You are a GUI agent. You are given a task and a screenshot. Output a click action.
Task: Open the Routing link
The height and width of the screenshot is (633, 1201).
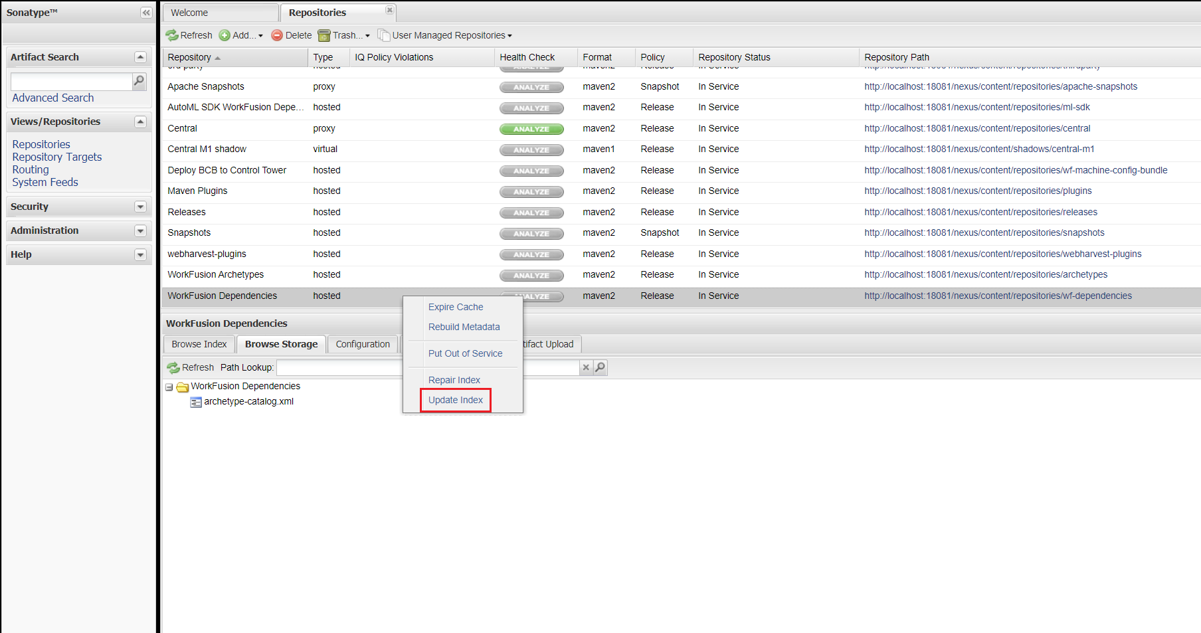coord(31,169)
